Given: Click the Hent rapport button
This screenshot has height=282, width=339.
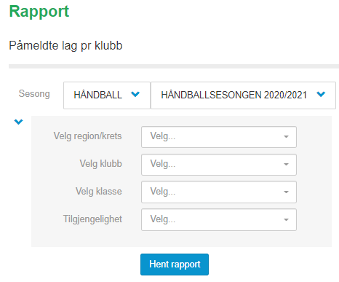Looking at the screenshot, I should 175,265.
